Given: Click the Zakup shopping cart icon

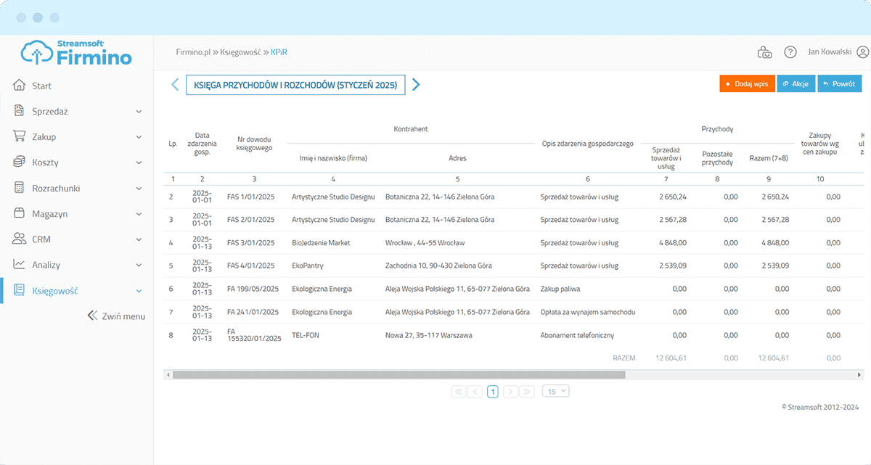Looking at the screenshot, I should [20, 136].
